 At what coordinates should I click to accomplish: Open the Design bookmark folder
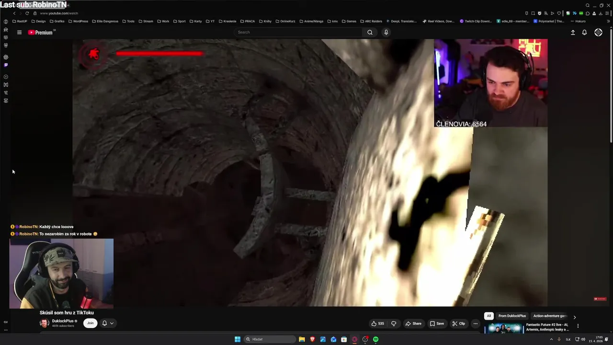[x=38, y=21]
